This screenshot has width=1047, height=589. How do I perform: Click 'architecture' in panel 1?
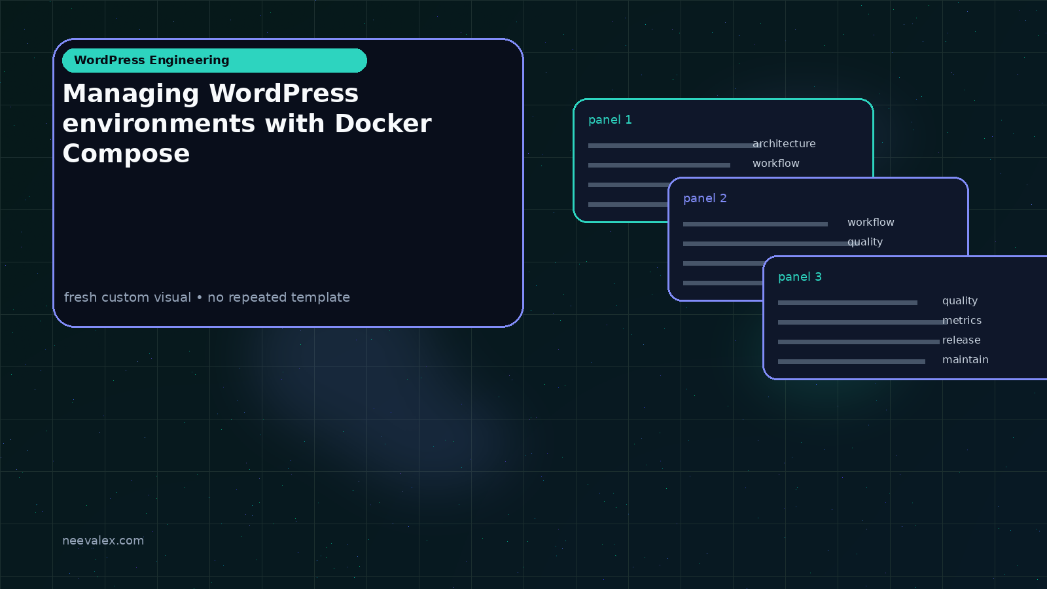point(784,144)
